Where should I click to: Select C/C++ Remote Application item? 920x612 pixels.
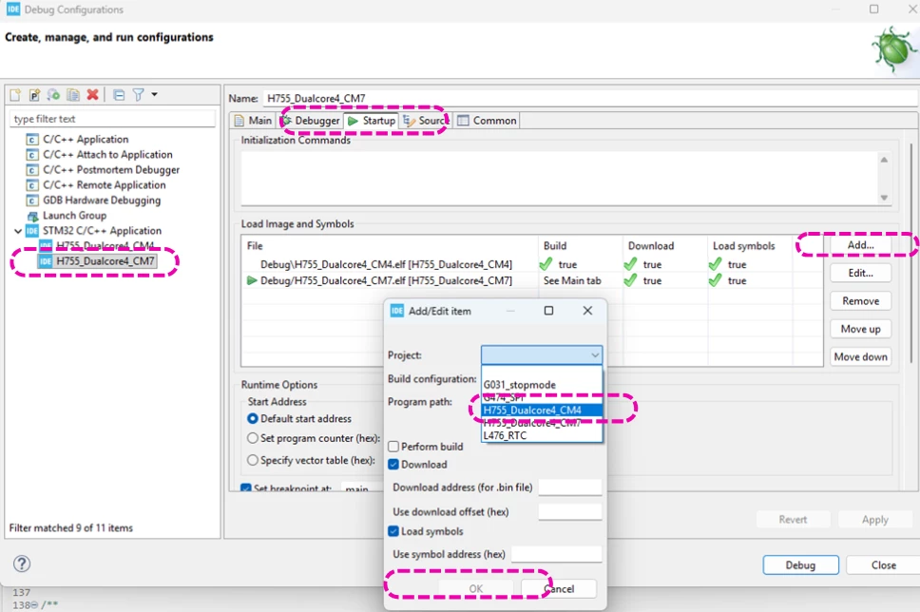coord(104,184)
